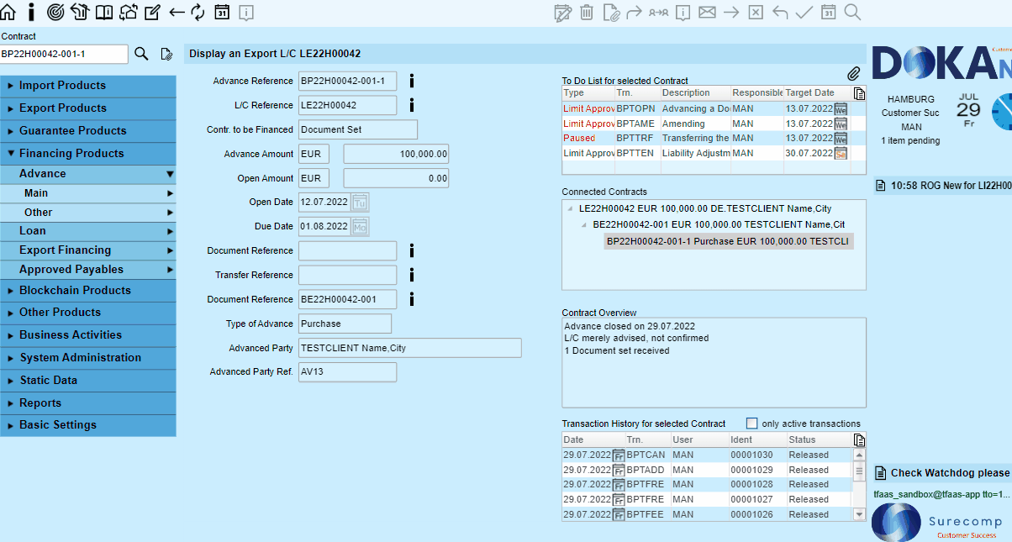1012x542 pixels.
Task: Open the Export Financing submenu
Action: point(88,250)
